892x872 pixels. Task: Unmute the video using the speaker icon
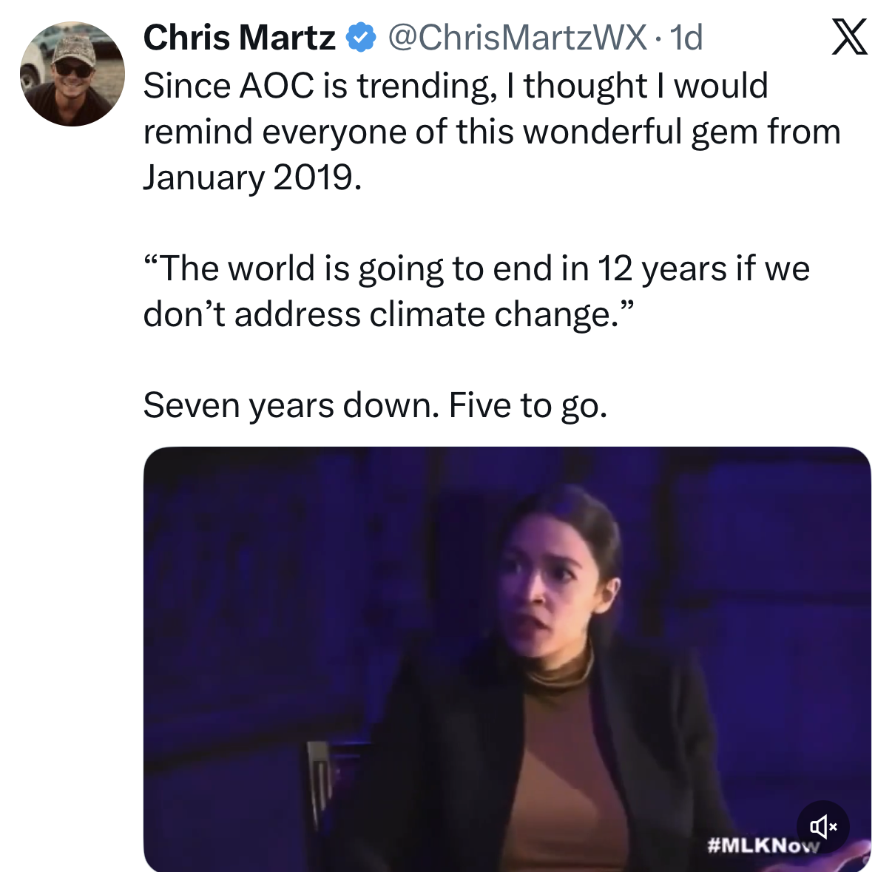tap(822, 825)
